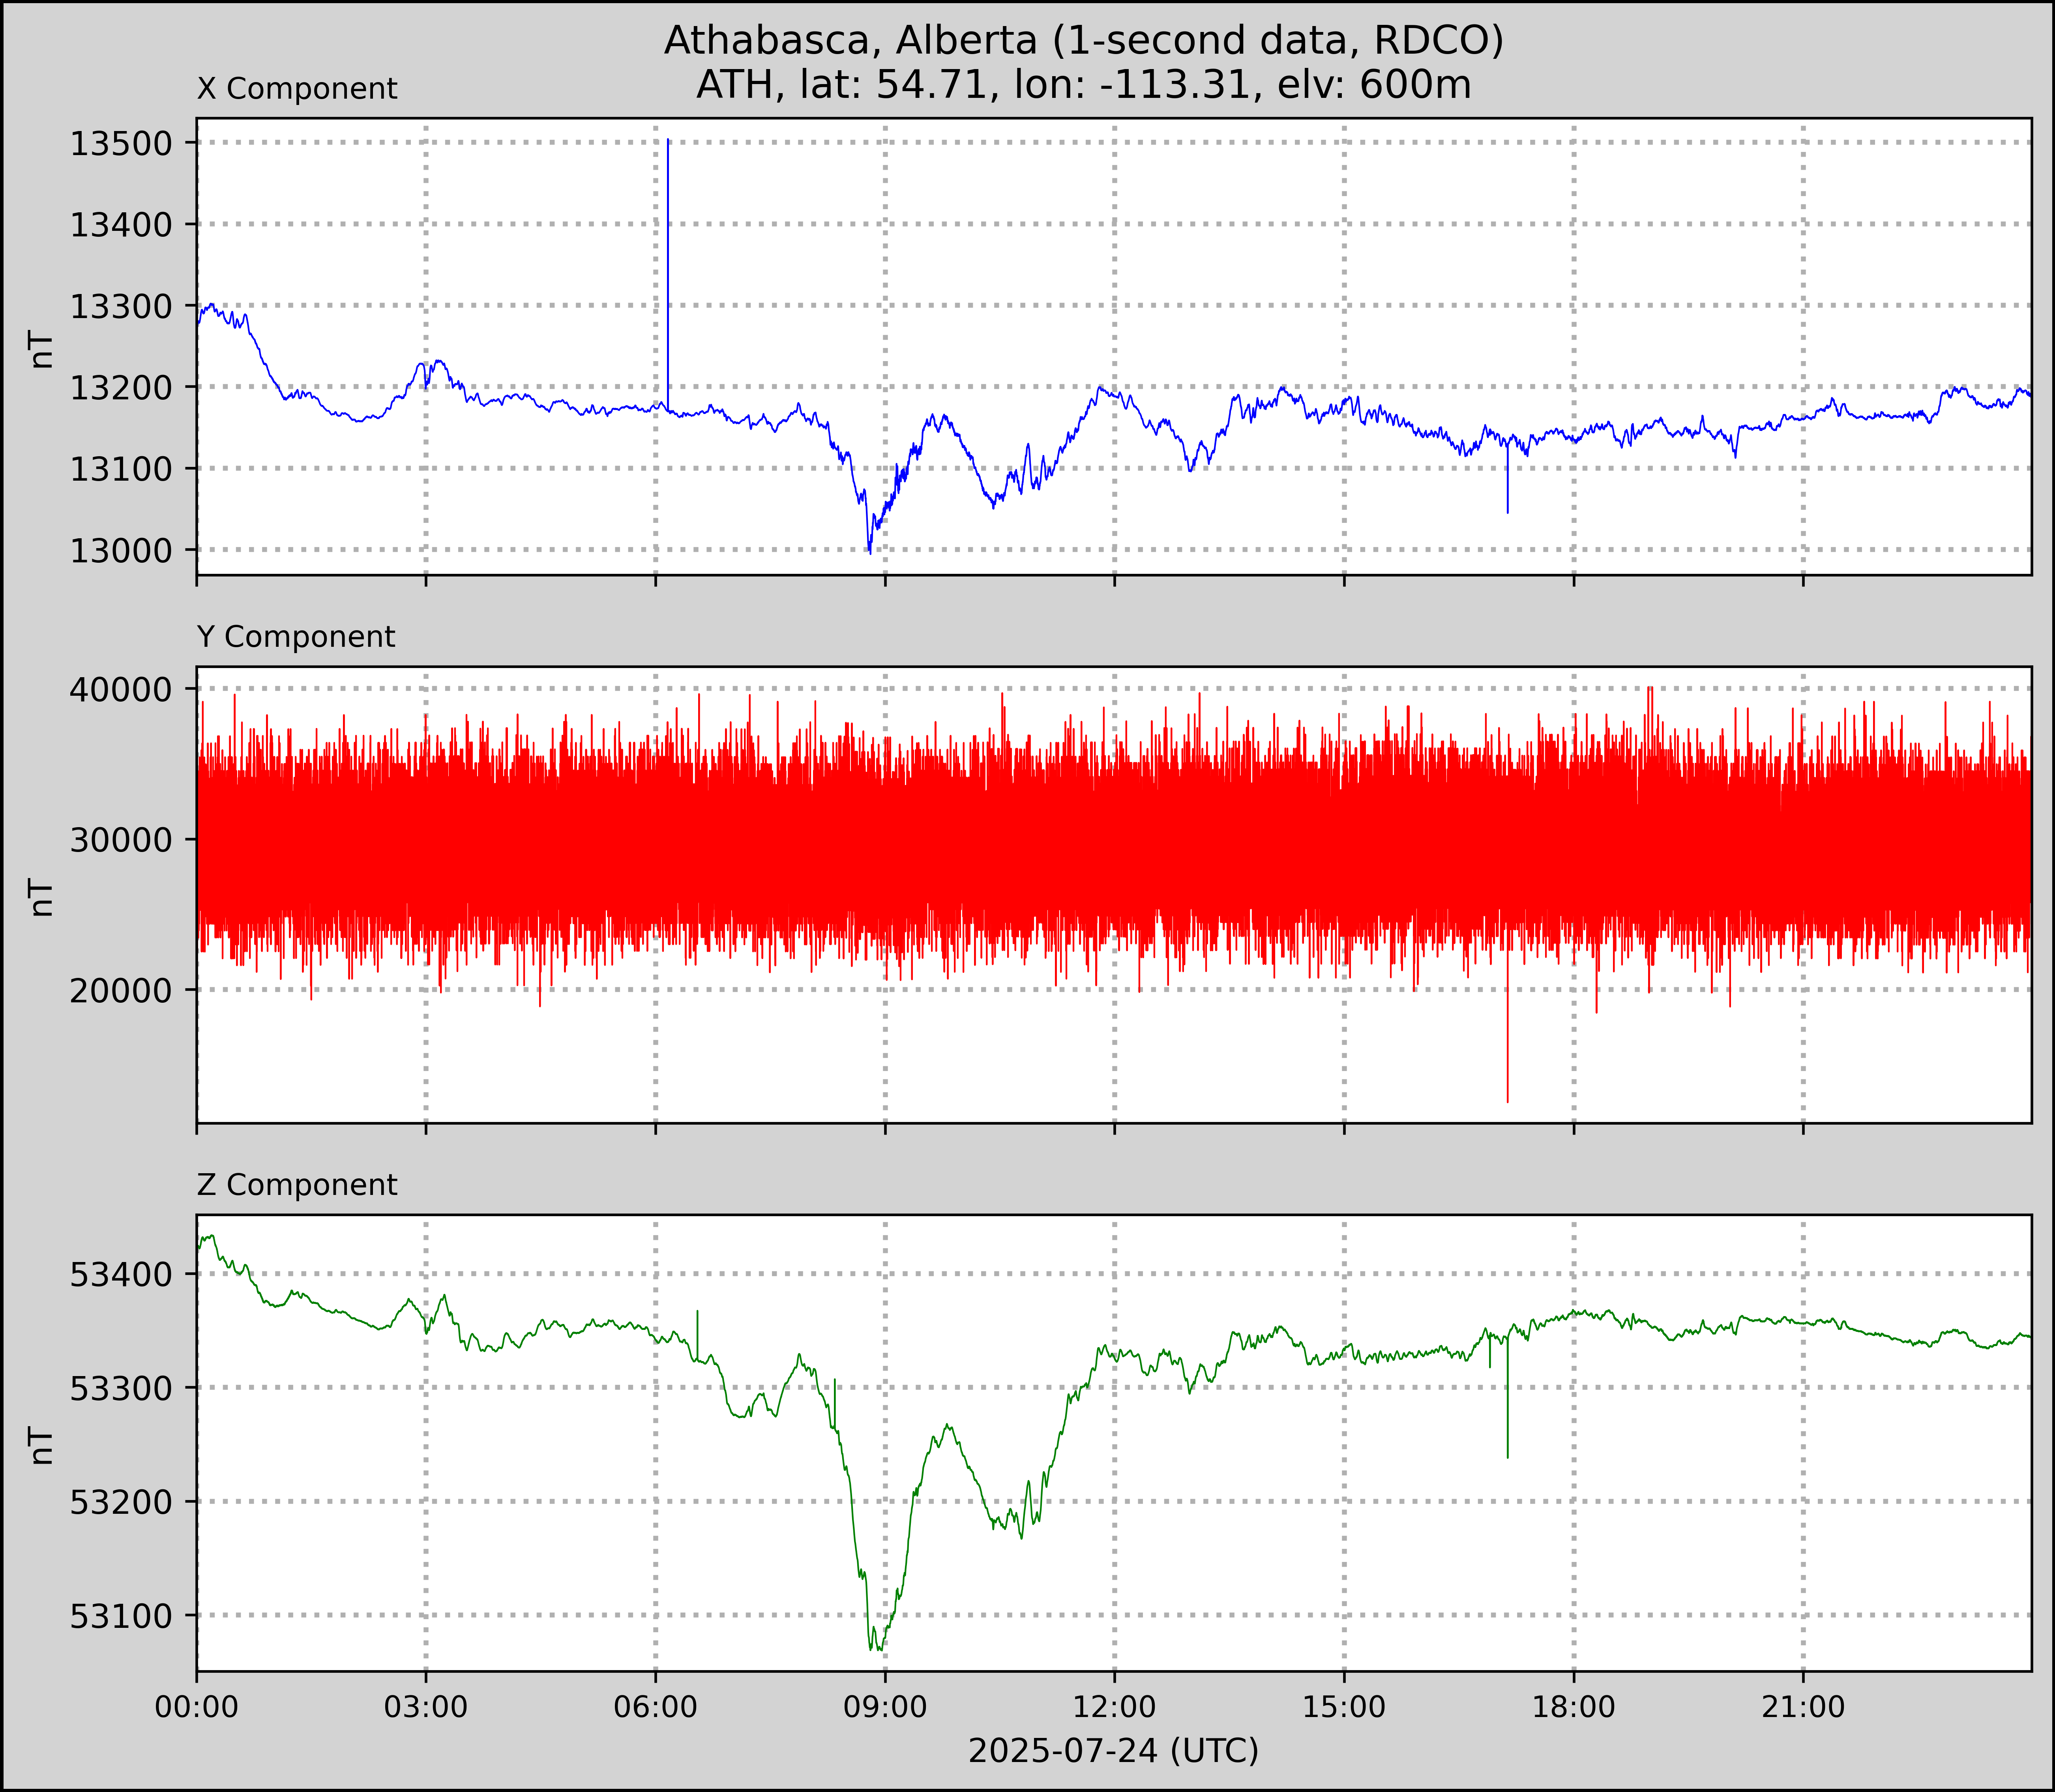Image resolution: width=2055 pixels, height=1792 pixels.
Task: Click the tall blue spike near 06:00
Action: [668, 270]
